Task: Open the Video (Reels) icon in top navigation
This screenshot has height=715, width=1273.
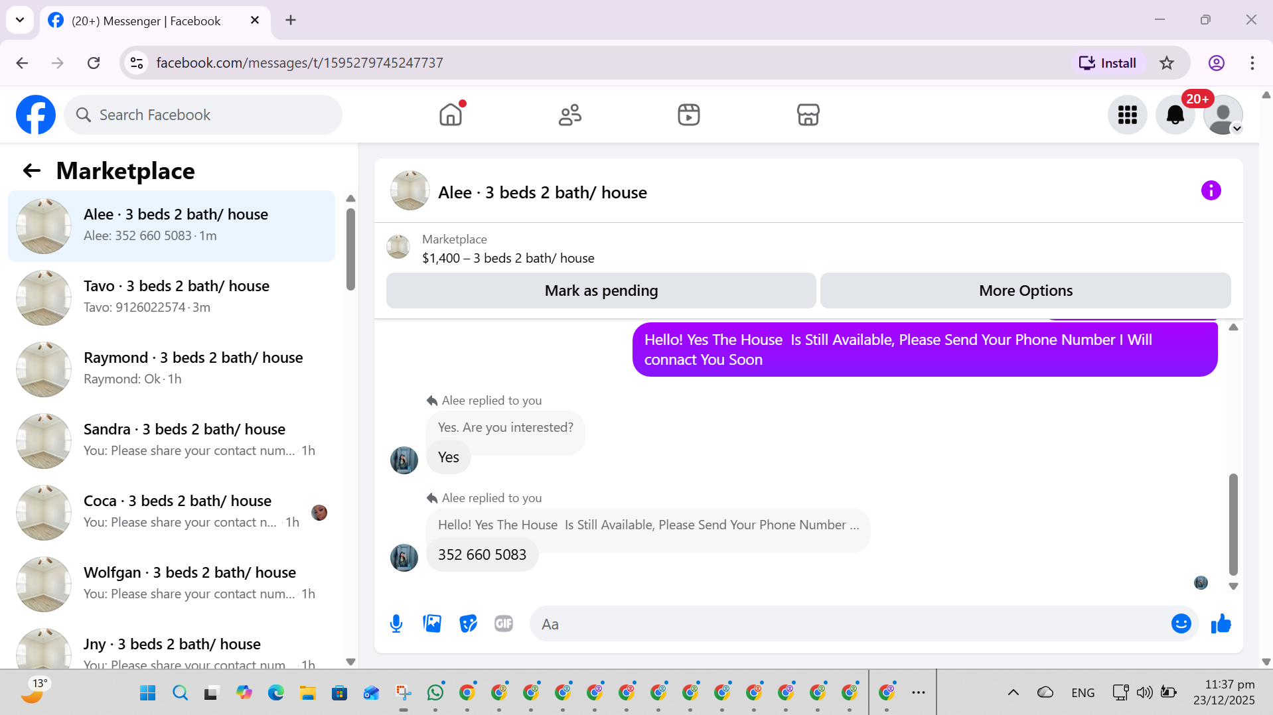Action: tap(689, 115)
